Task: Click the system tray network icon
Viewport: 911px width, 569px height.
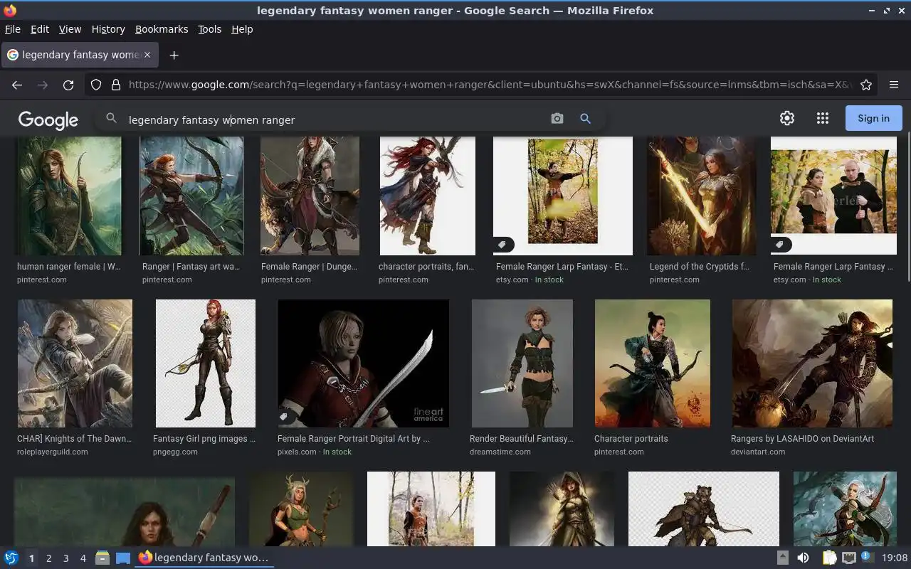Action: click(x=848, y=558)
